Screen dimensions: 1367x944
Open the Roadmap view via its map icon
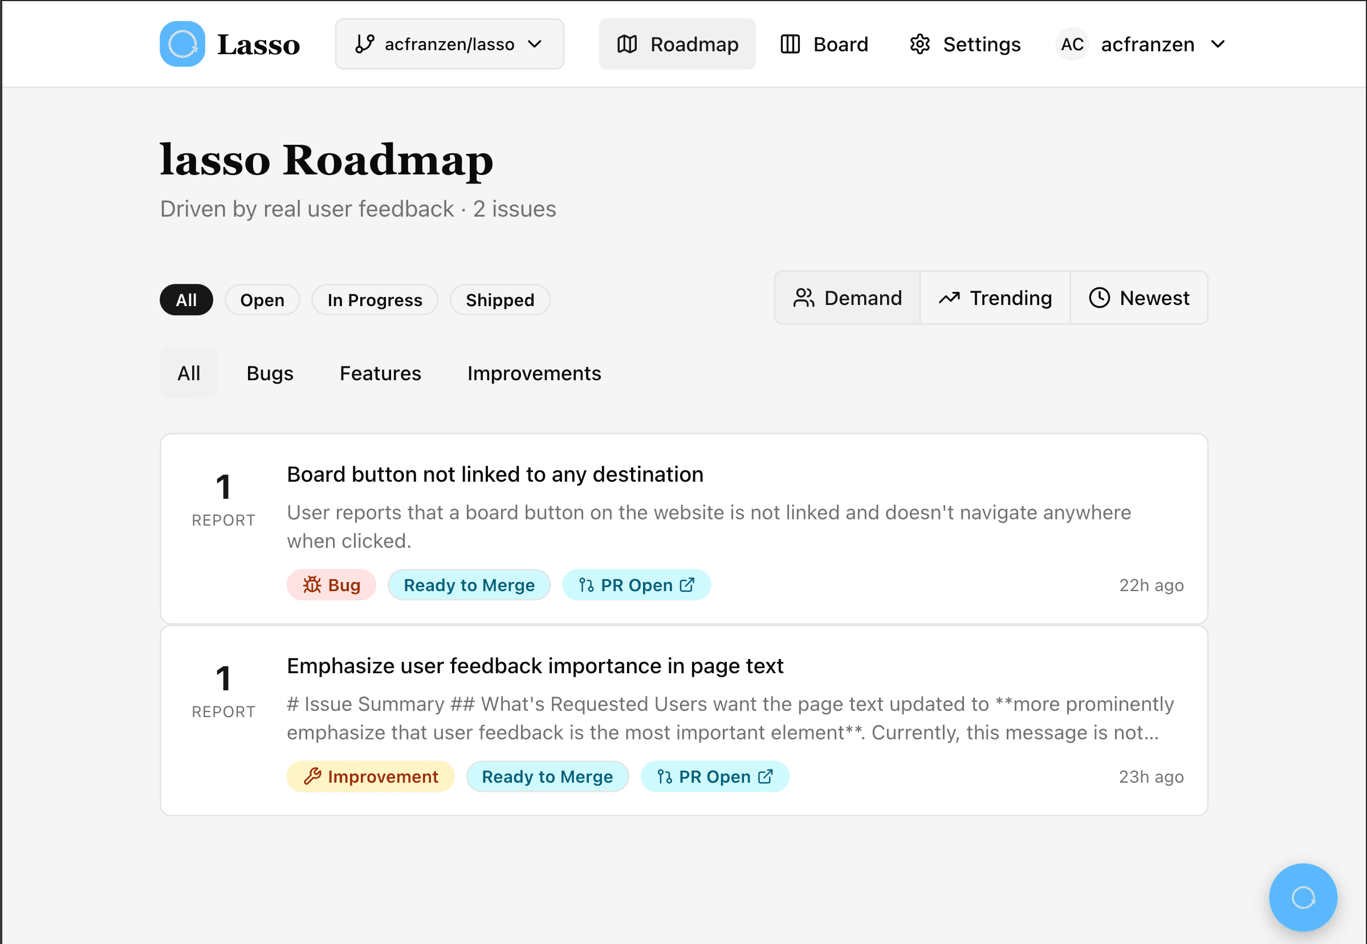pyautogui.click(x=628, y=43)
